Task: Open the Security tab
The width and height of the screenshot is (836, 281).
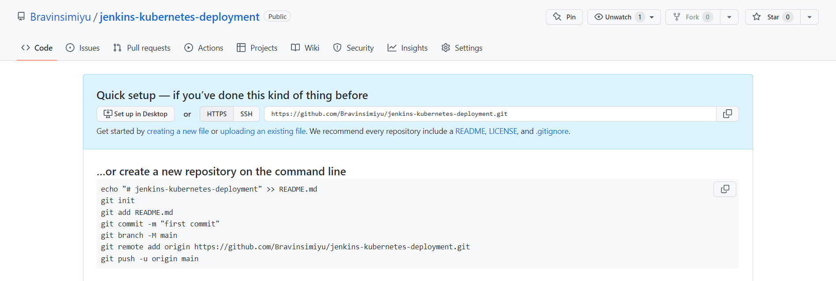Action: tap(354, 48)
